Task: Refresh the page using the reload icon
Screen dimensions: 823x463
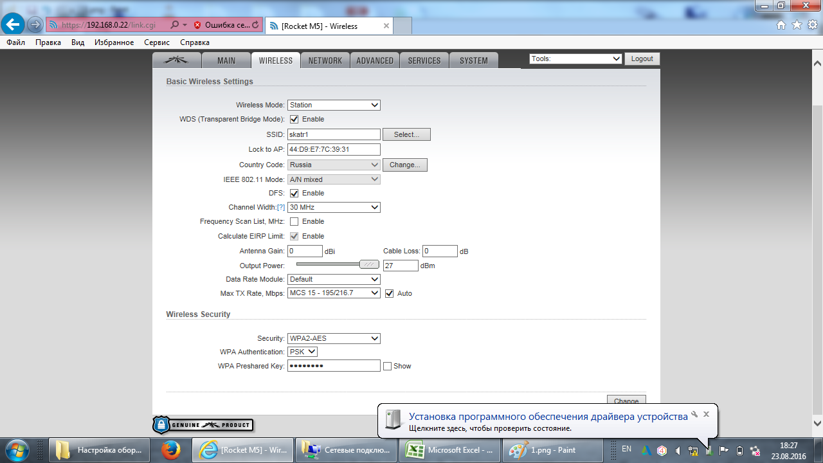Action: point(256,26)
